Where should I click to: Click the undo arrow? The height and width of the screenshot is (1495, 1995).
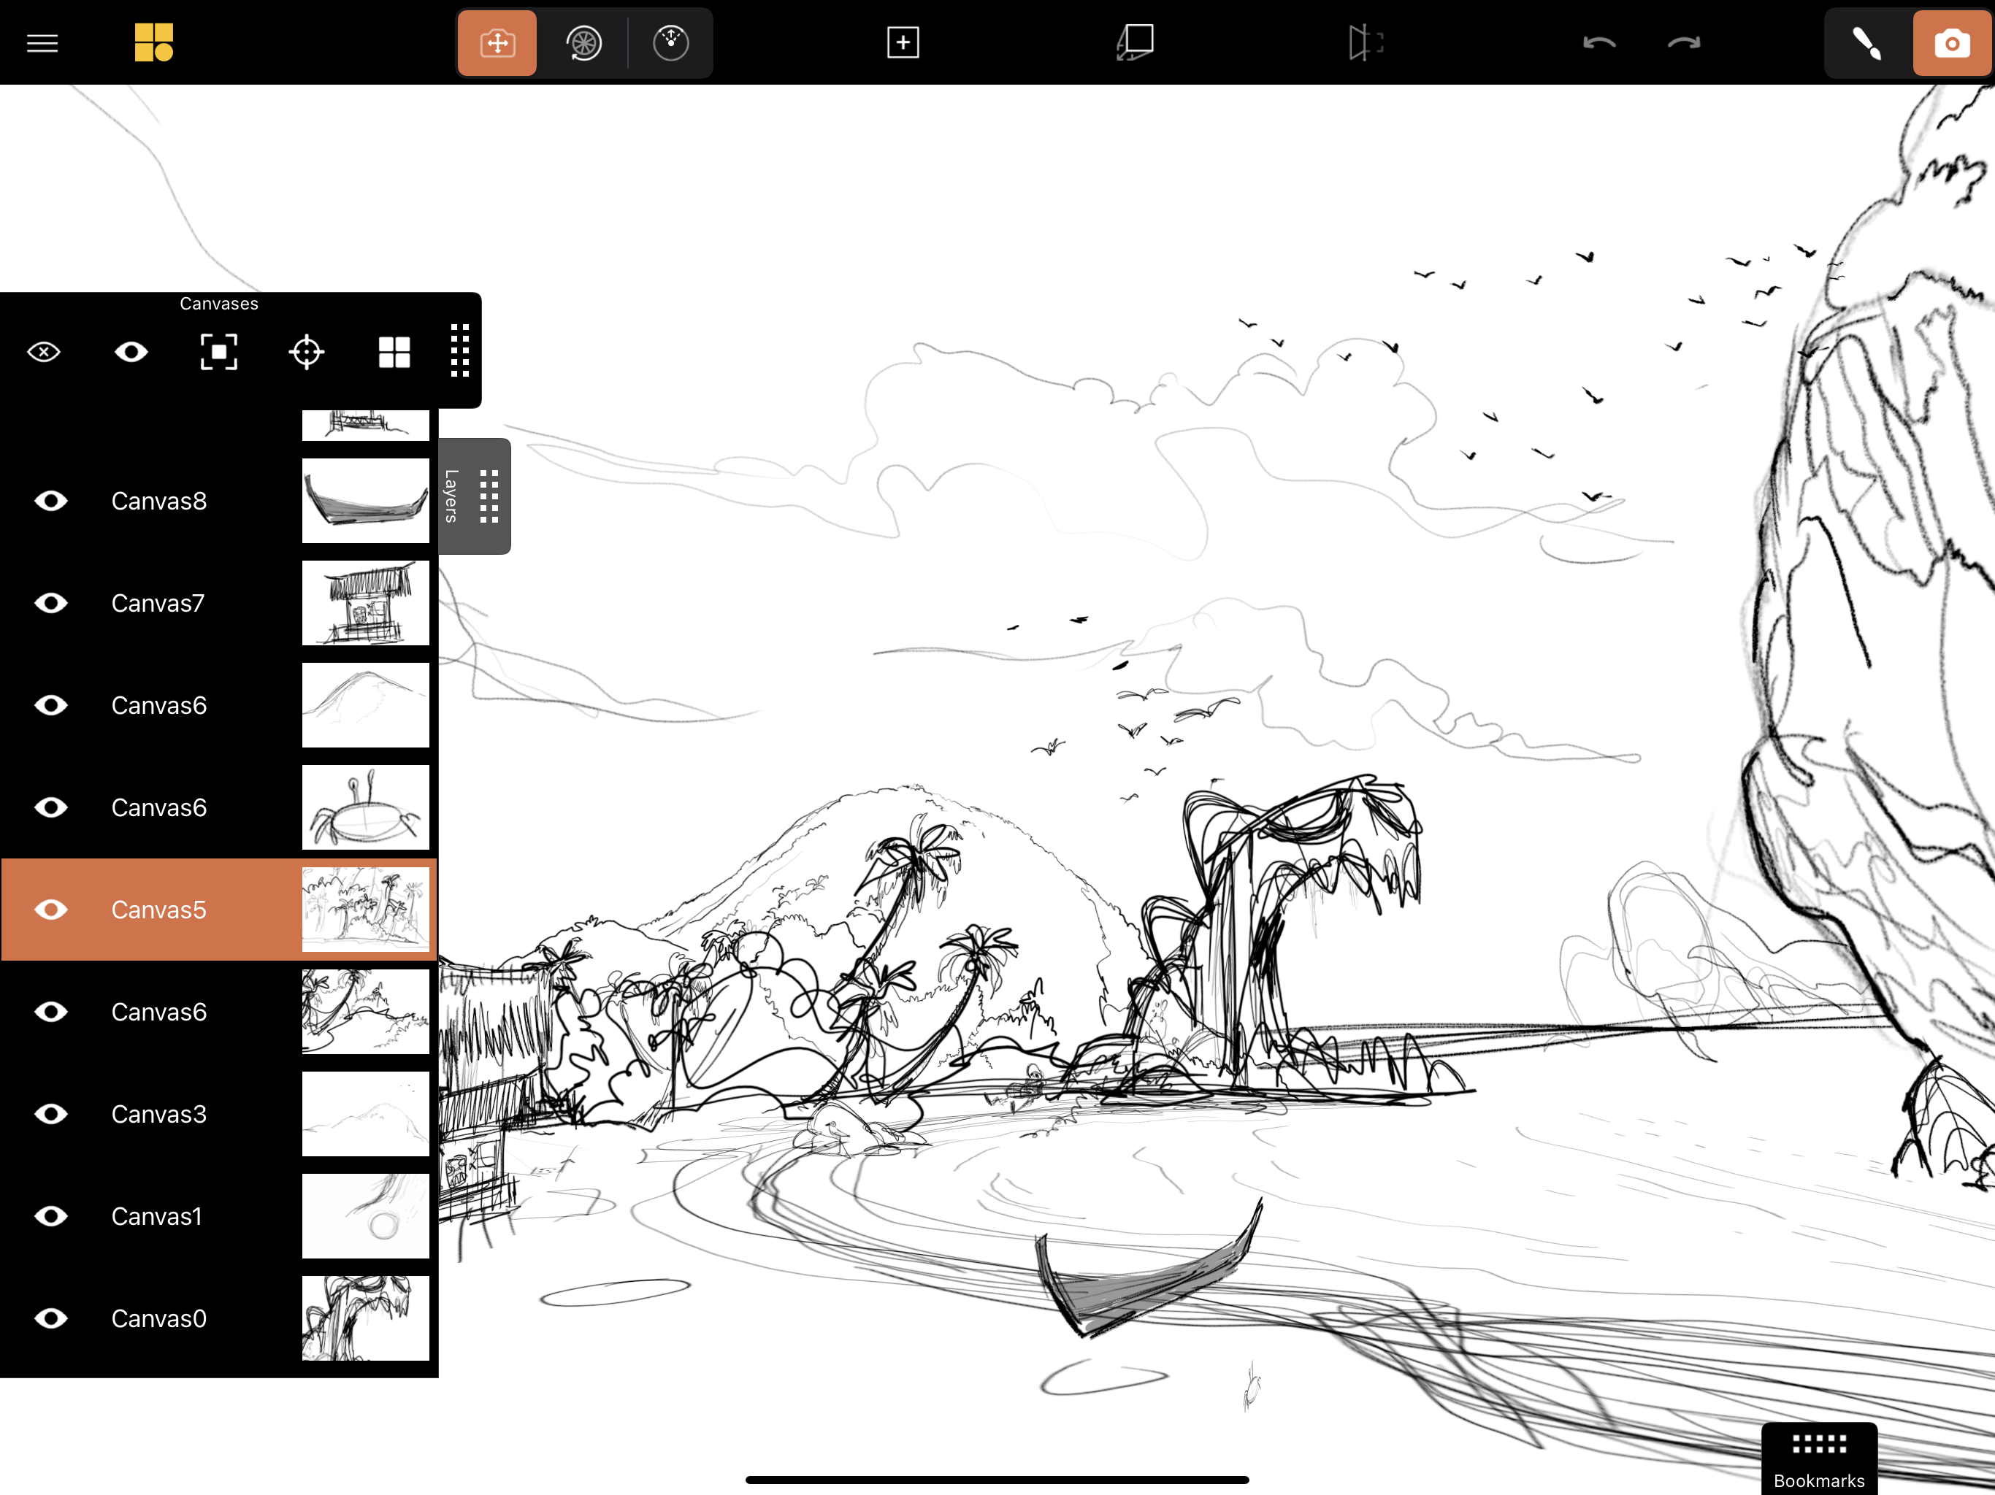point(1599,42)
